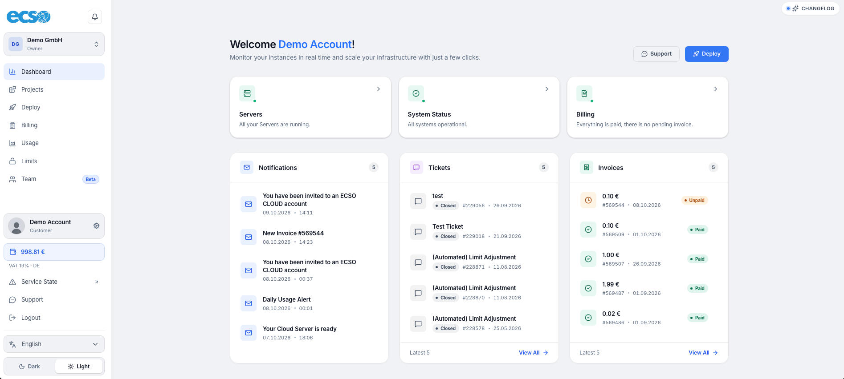Click the Billing card document icon
844x379 pixels.
[x=584, y=93]
